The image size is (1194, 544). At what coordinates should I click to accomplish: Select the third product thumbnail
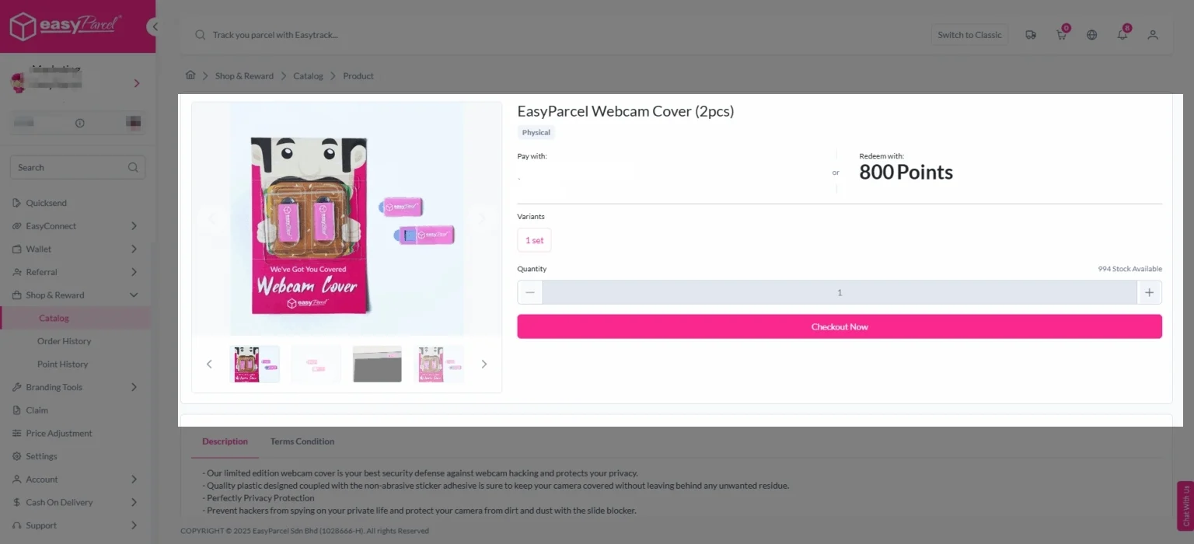(x=377, y=364)
